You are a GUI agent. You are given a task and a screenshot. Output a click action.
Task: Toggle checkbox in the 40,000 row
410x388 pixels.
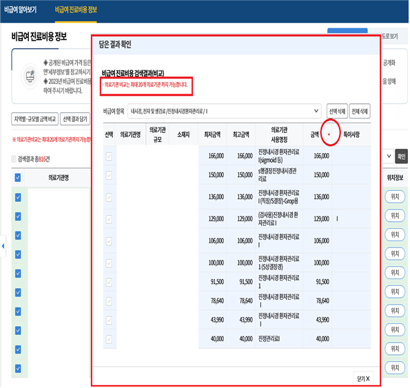click(x=109, y=339)
